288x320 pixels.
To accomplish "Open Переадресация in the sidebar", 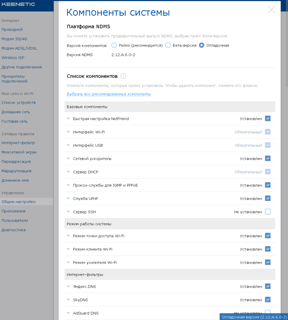I will tap(16, 161).
